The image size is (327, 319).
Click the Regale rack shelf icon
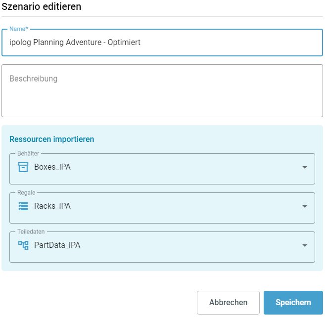tap(23, 206)
